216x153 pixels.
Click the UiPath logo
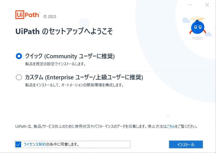(27, 15)
